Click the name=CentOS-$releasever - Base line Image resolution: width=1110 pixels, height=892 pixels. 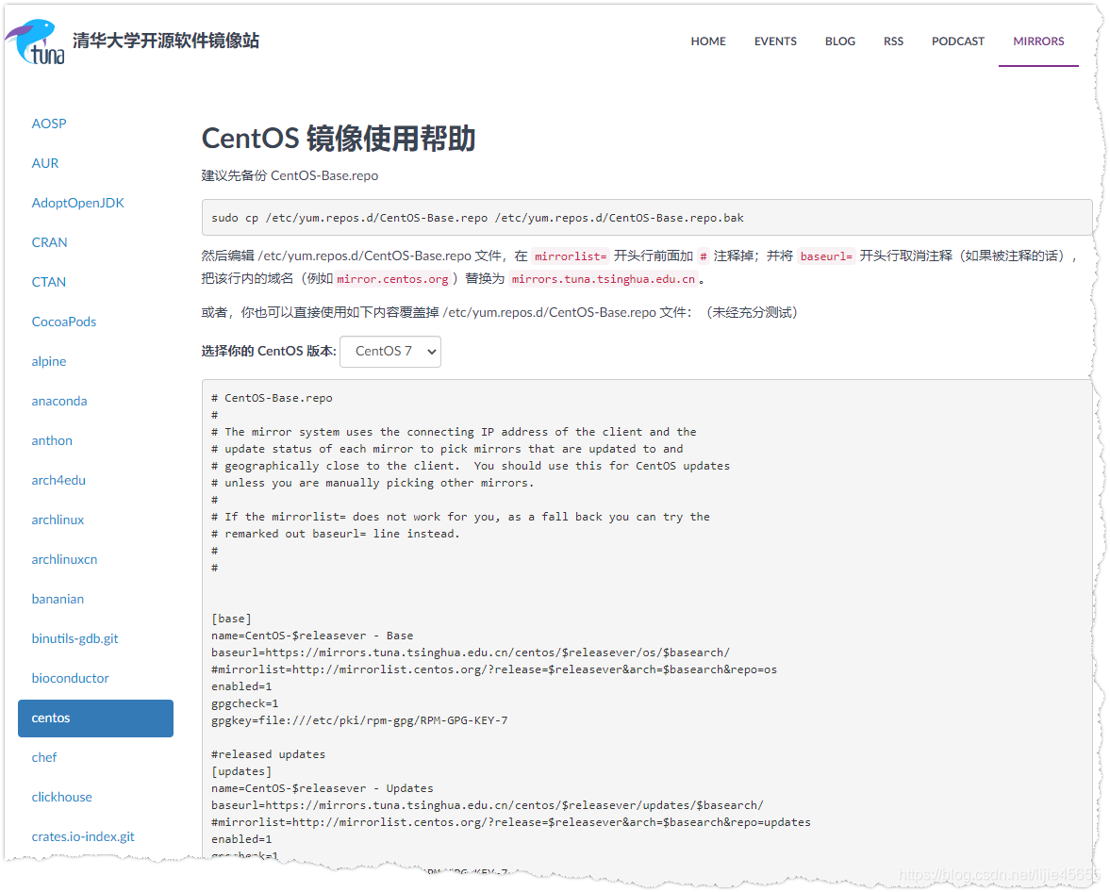tap(312, 636)
